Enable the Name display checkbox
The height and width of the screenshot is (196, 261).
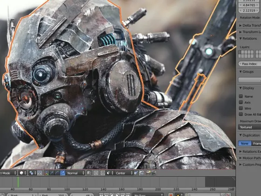coord(241,96)
